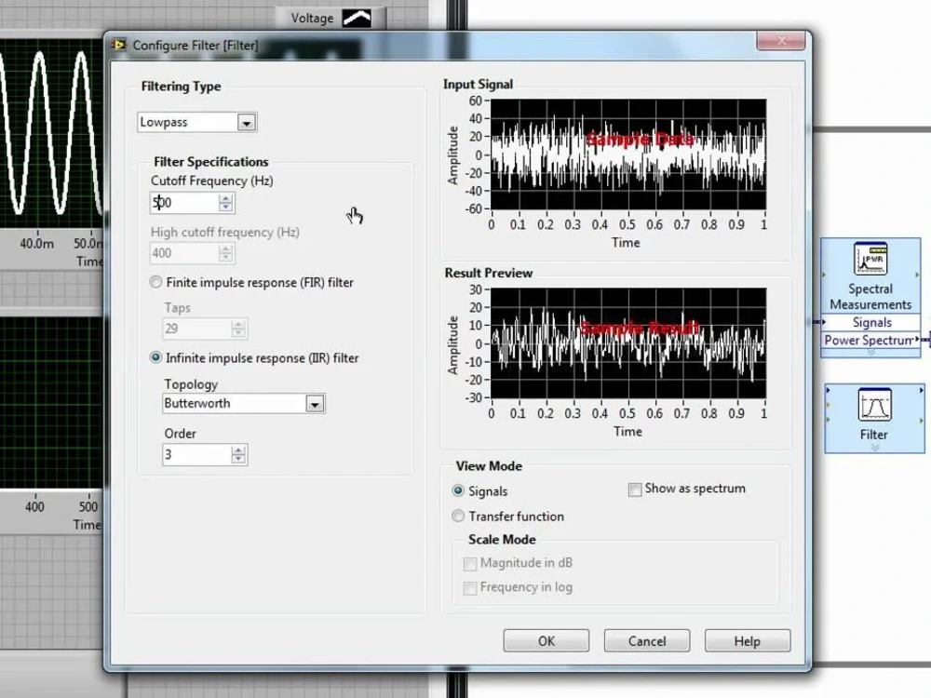This screenshot has width=931, height=698.
Task: Expand the chevron below the Filter step
Action: (873, 449)
